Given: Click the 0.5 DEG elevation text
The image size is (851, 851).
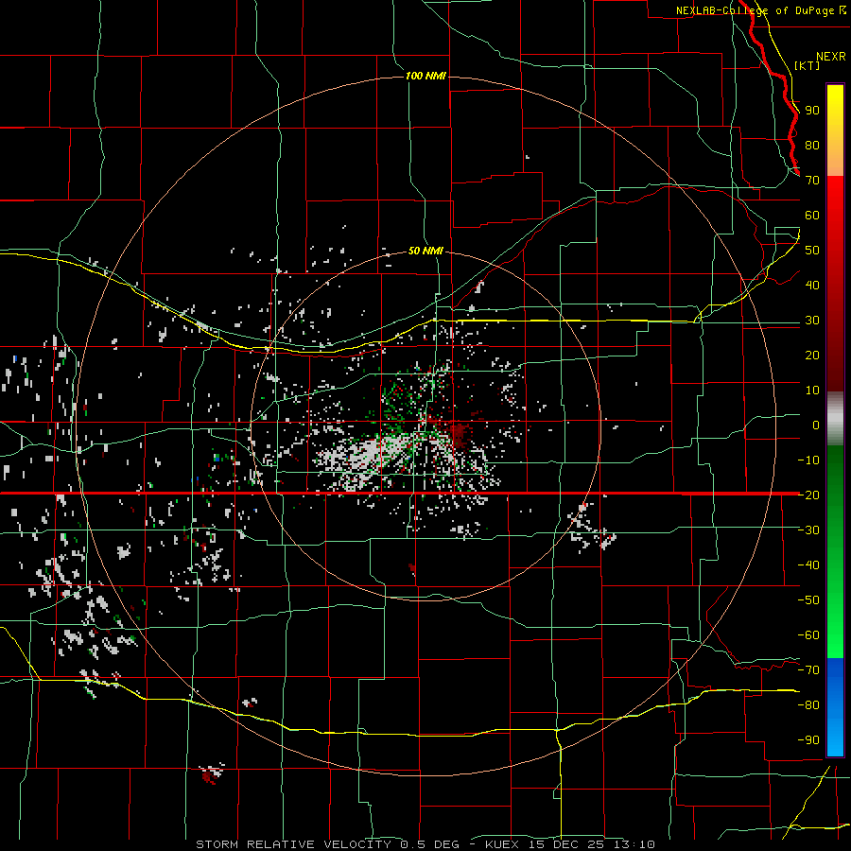Looking at the screenshot, I should 430,844.
